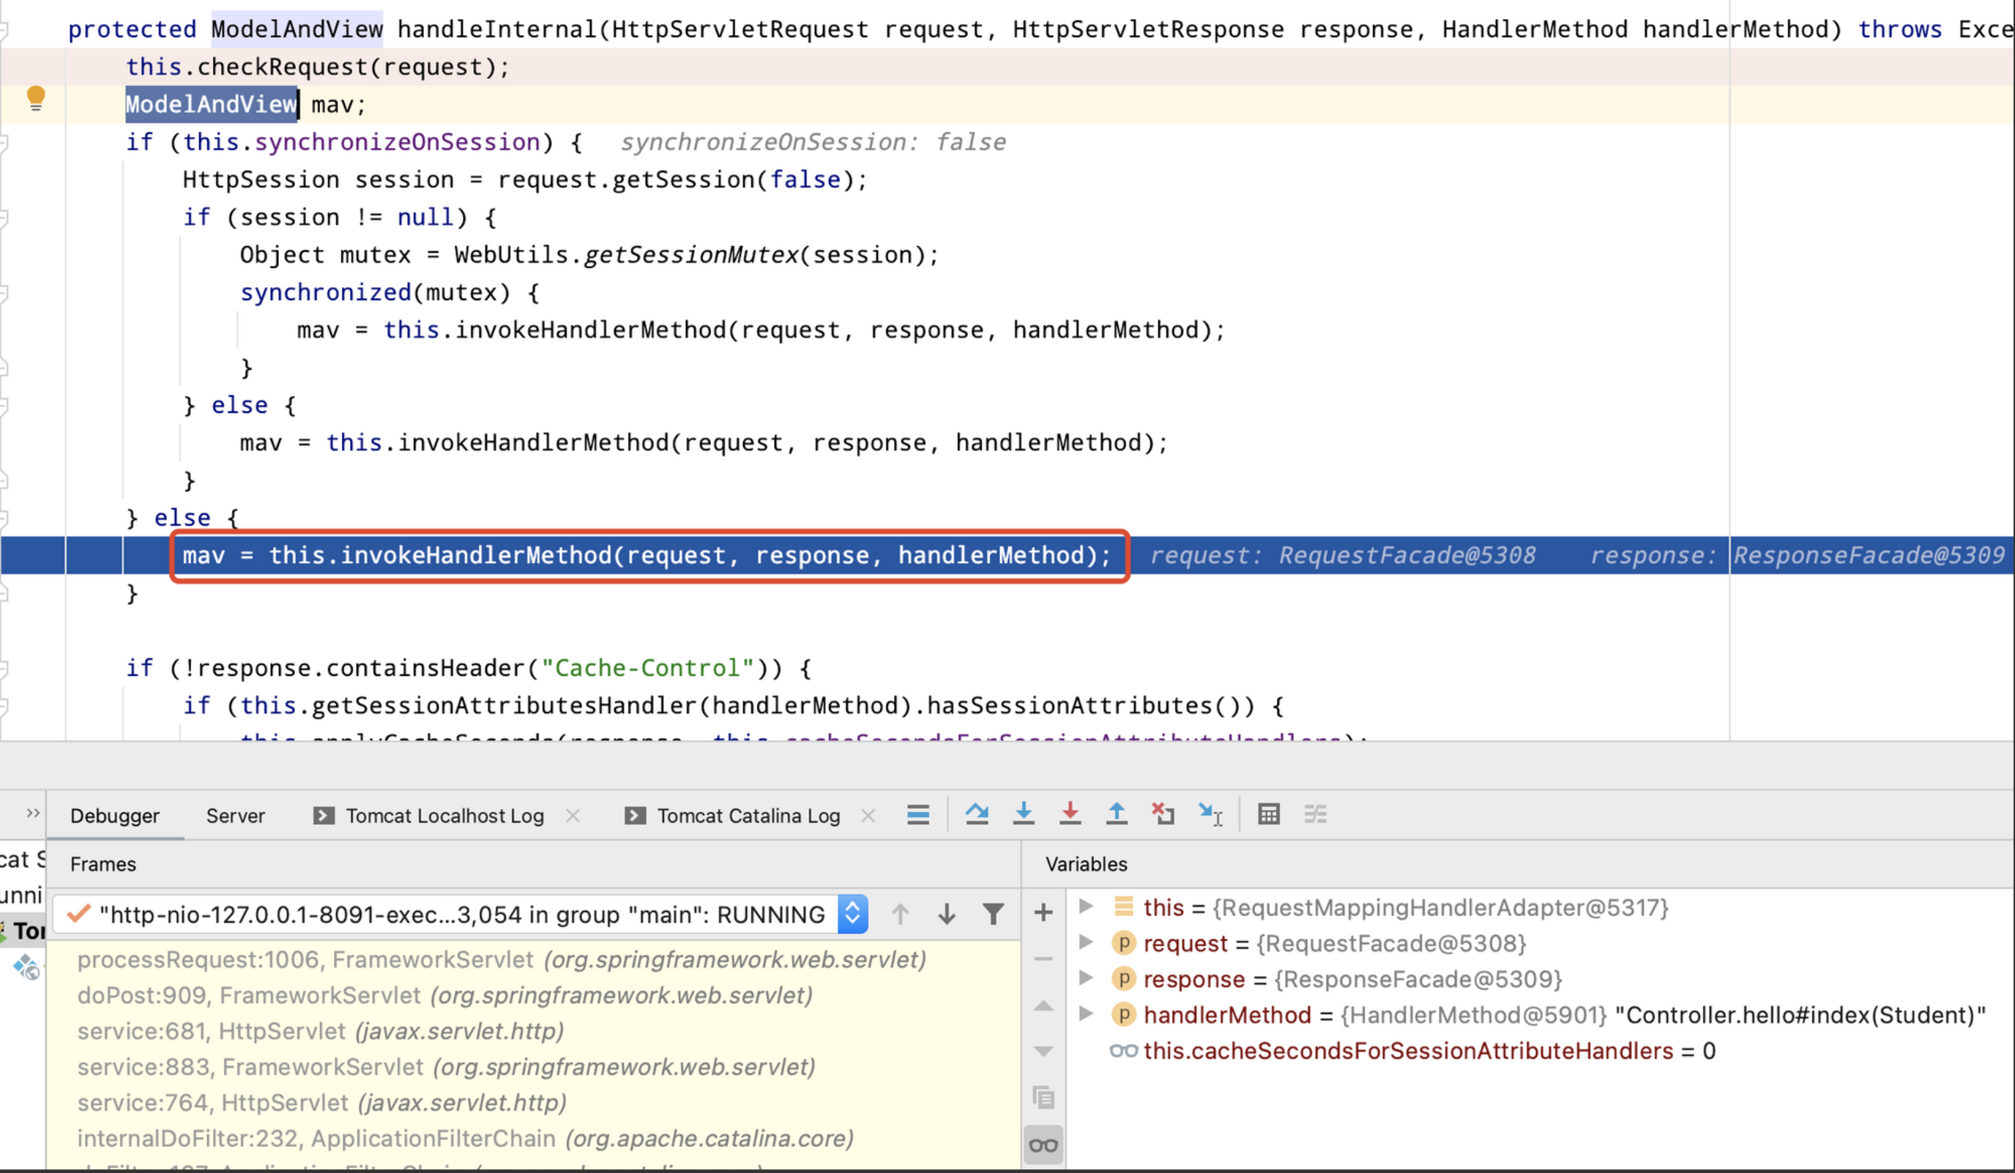Select the doPost:909 FrameworkServlet frame
Image resolution: width=2015 pixels, height=1173 pixels.
point(533,996)
